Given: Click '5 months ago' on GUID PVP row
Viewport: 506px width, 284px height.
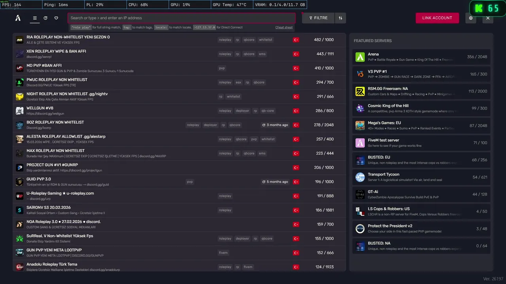Looking at the screenshot, I should [x=275, y=182].
